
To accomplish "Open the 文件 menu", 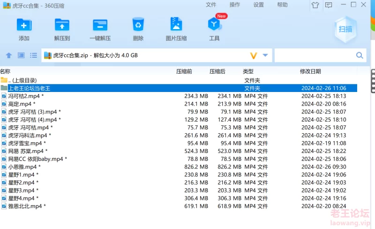I will point(211,5).
